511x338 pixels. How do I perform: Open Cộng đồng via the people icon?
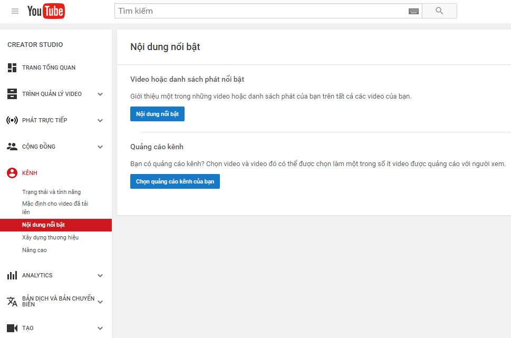pos(12,146)
